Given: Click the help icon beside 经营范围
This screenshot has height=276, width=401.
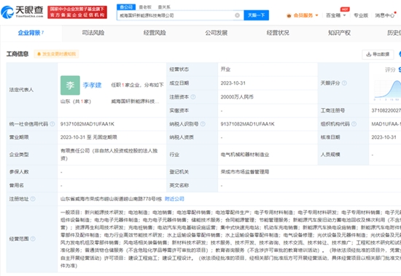Looking at the screenshot, I should (x=33, y=239).
